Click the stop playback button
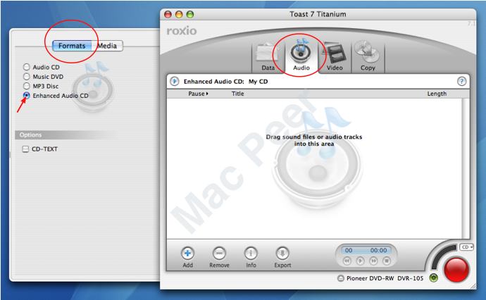 pyautogui.click(x=387, y=261)
